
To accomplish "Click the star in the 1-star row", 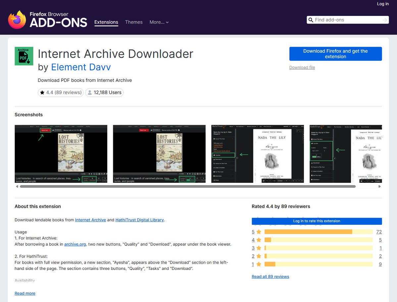I will (x=259, y=264).
